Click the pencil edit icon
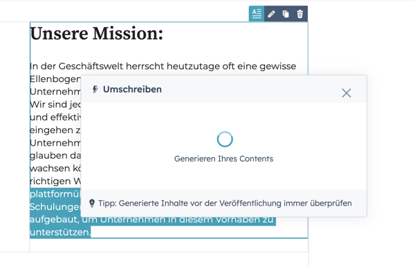 (x=271, y=14)
